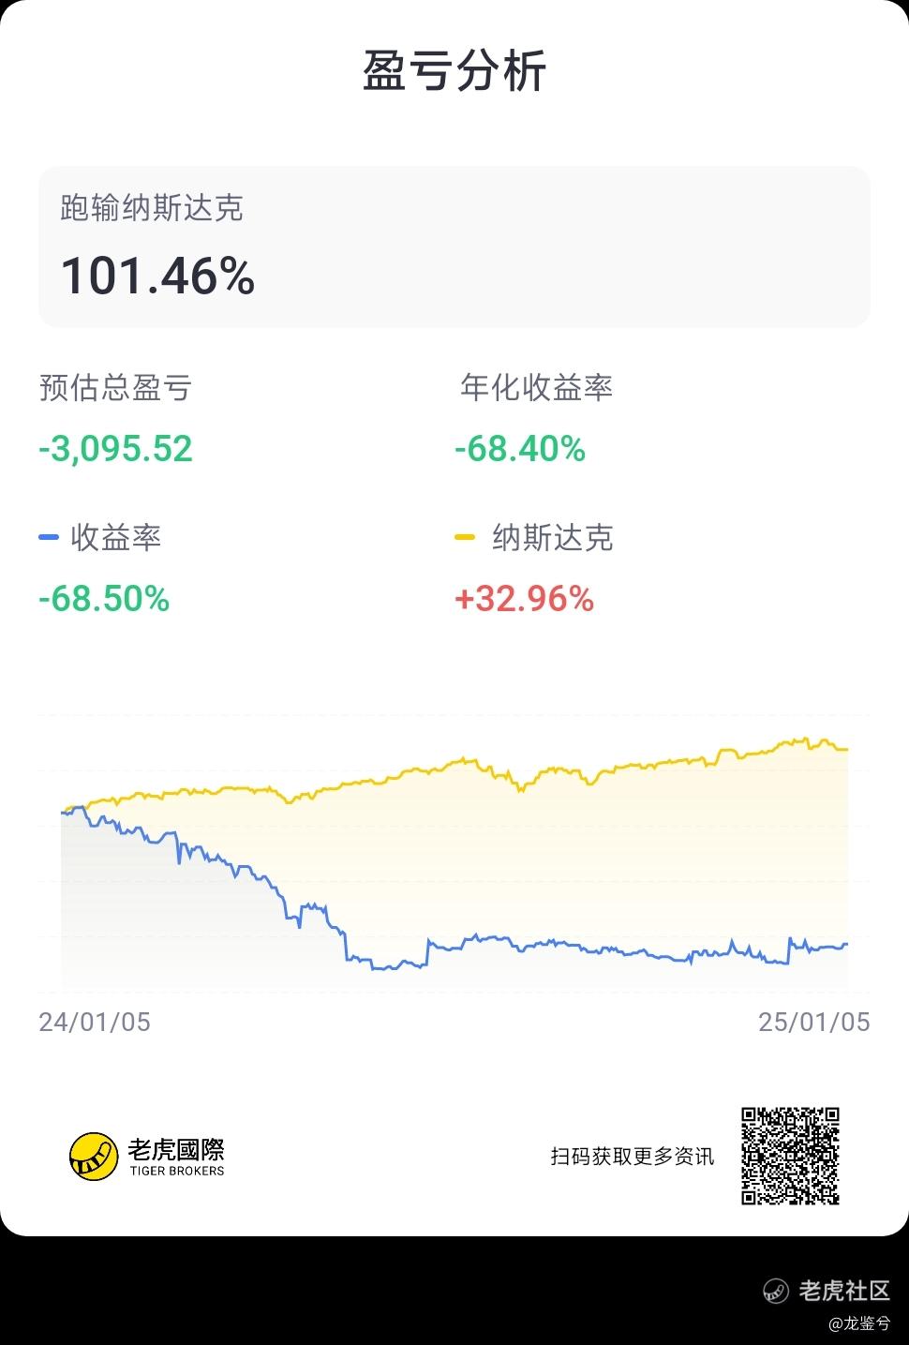Click the blue 收益率 legend marker

[x=49, y=537]
